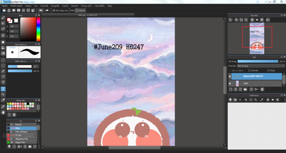Open a reference image folder
Screen dimensions: 286x153
point(235,100)
